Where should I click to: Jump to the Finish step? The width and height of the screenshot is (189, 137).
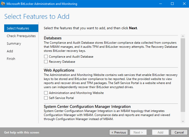[11, 59]
